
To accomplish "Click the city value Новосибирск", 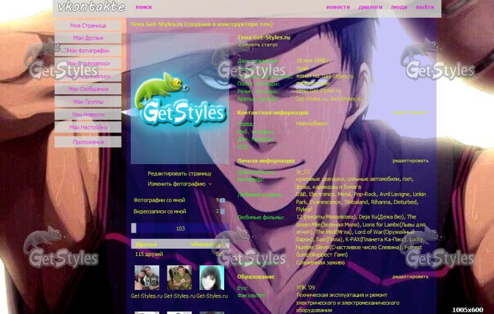I will tap(312, 123).
